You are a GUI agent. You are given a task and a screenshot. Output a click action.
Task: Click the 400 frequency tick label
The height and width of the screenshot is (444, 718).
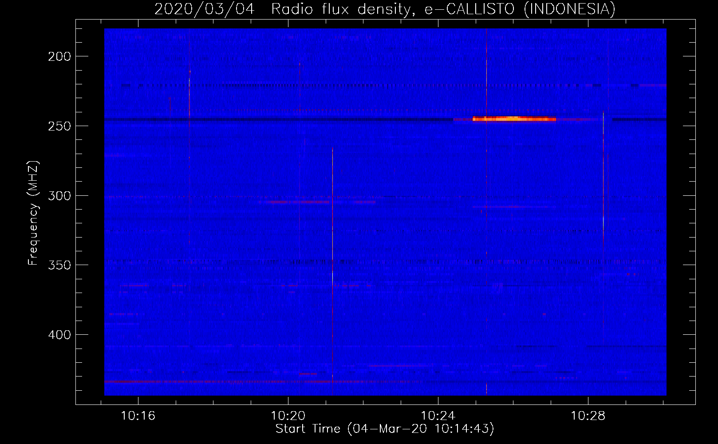point(59,334)
